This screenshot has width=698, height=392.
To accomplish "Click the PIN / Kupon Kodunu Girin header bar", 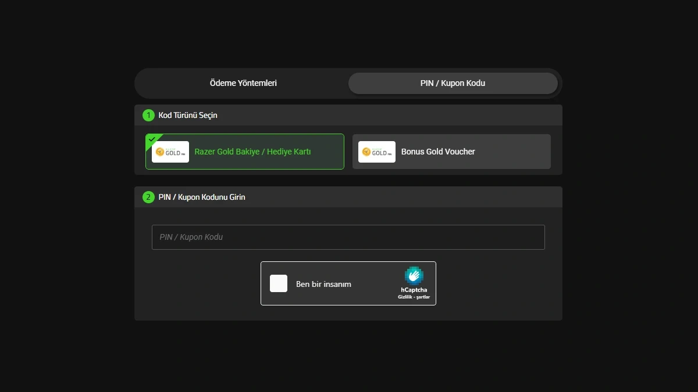I will pos(348,197).
